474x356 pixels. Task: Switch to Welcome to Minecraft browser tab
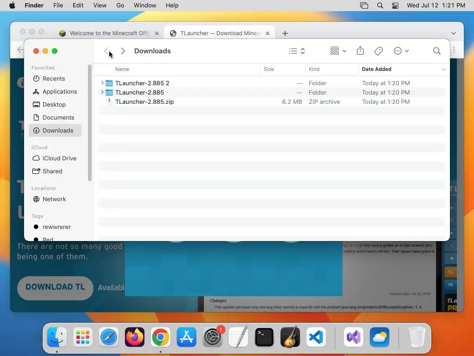pyautogui.click(x=109, y=33)
